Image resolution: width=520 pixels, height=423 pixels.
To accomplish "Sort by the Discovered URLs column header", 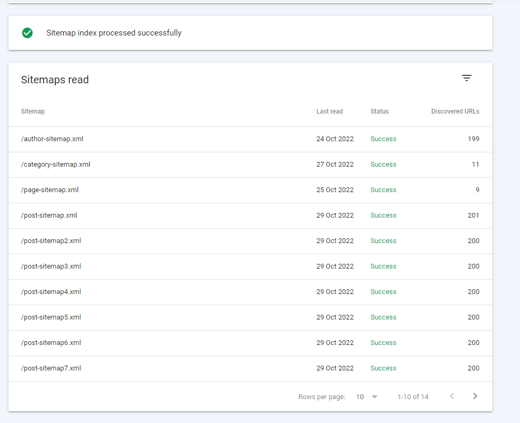I will tap(455, 111).
